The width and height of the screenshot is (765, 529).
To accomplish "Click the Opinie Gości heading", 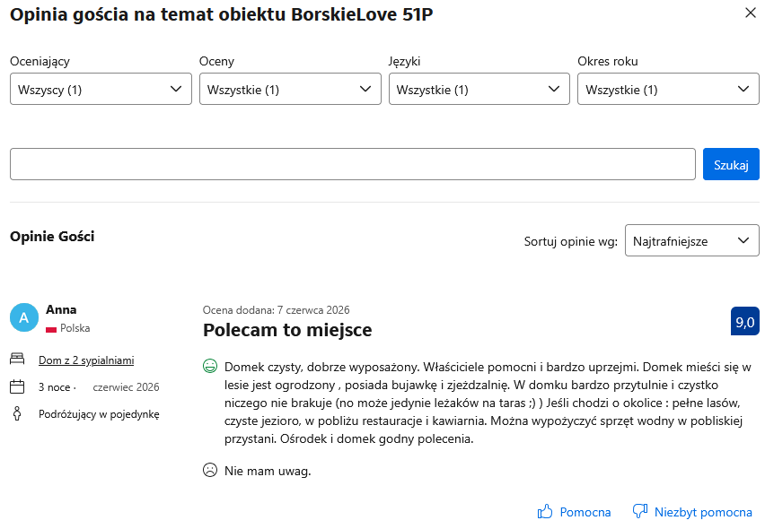I will (x=52, y=237).
